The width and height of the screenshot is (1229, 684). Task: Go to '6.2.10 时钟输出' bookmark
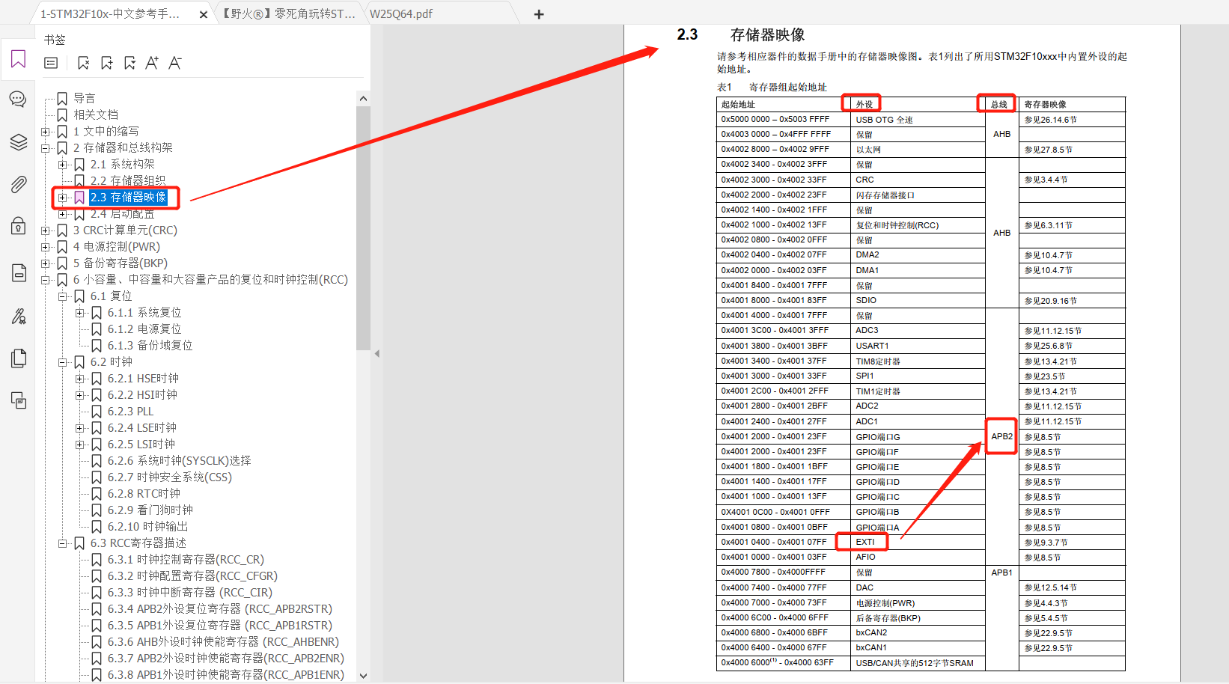pyautogui.click(x=147, y=526)
